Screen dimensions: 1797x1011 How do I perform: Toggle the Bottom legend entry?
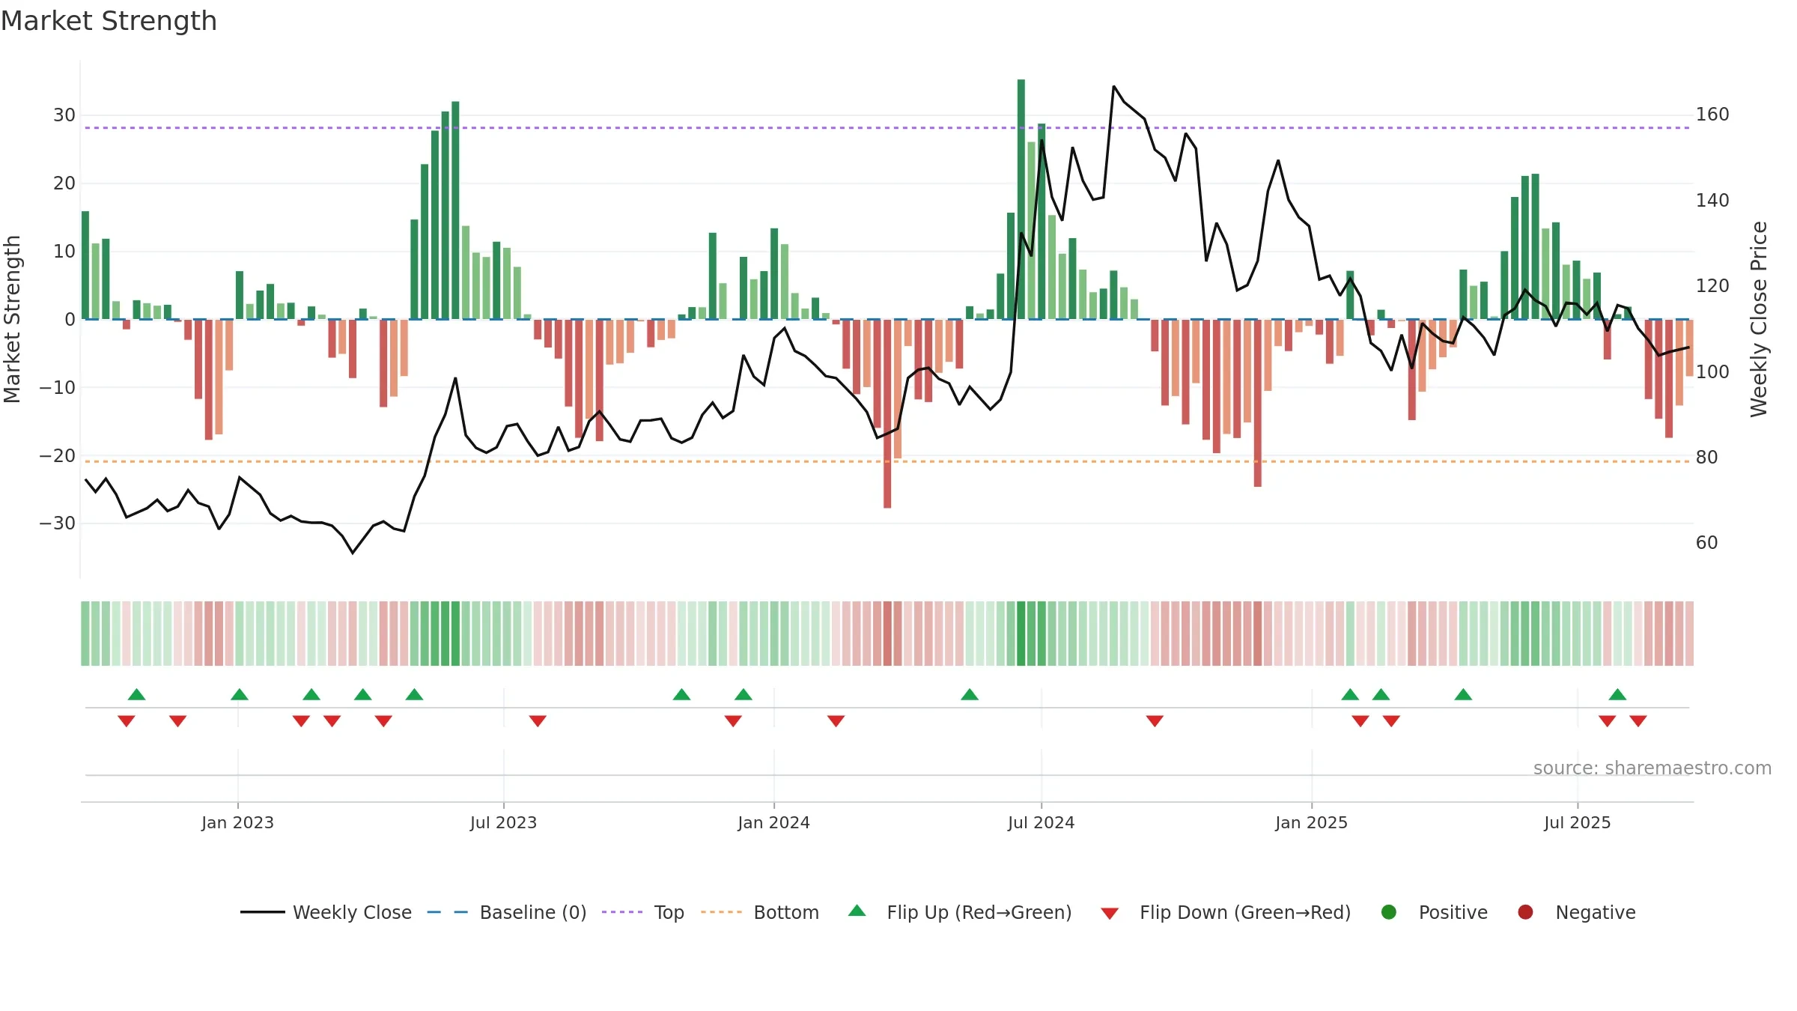[x=760, y=912]
